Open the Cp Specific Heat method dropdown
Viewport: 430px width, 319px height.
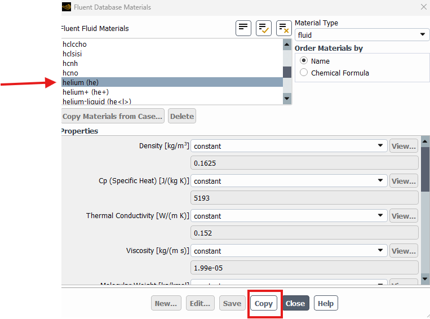(289, 181)
